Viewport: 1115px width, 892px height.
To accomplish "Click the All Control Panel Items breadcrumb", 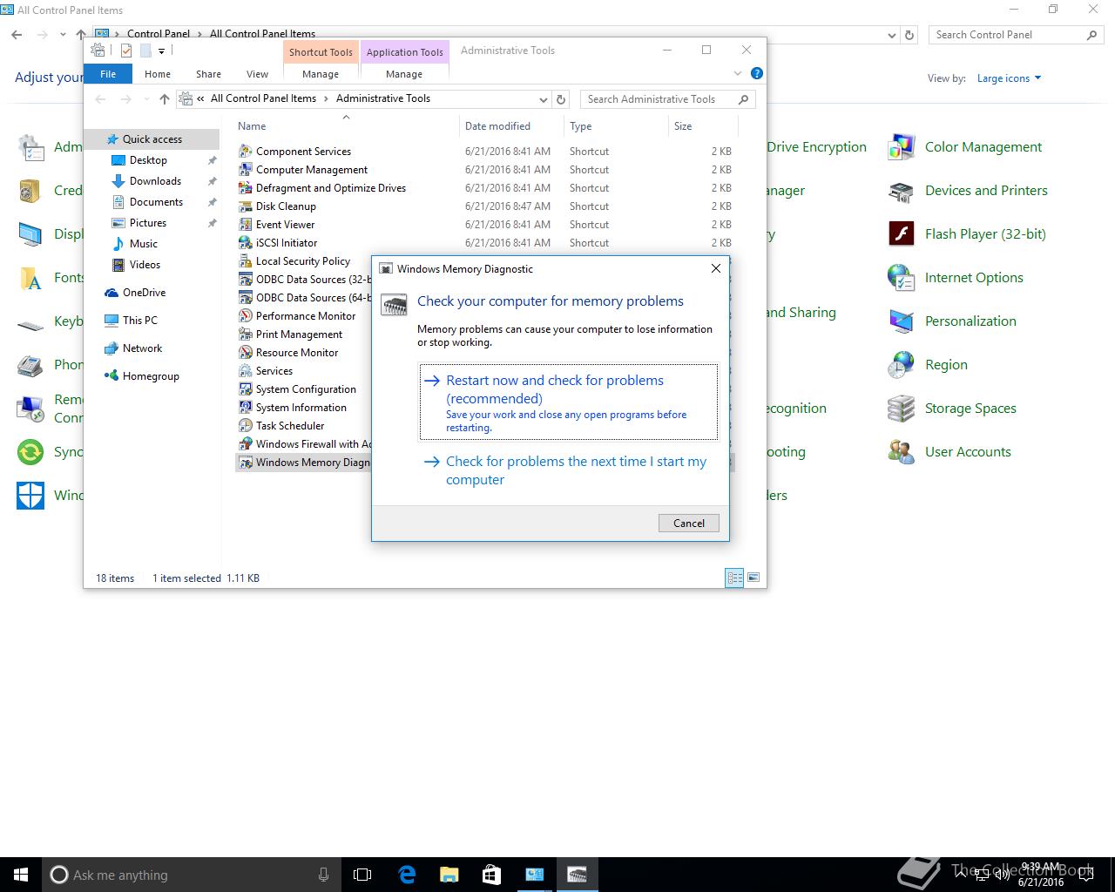I will pos(263,98).
